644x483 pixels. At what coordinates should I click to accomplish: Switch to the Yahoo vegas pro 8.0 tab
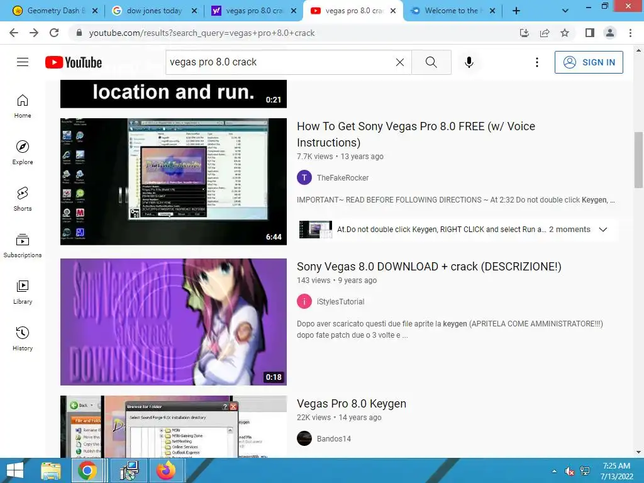click(253, 11)
